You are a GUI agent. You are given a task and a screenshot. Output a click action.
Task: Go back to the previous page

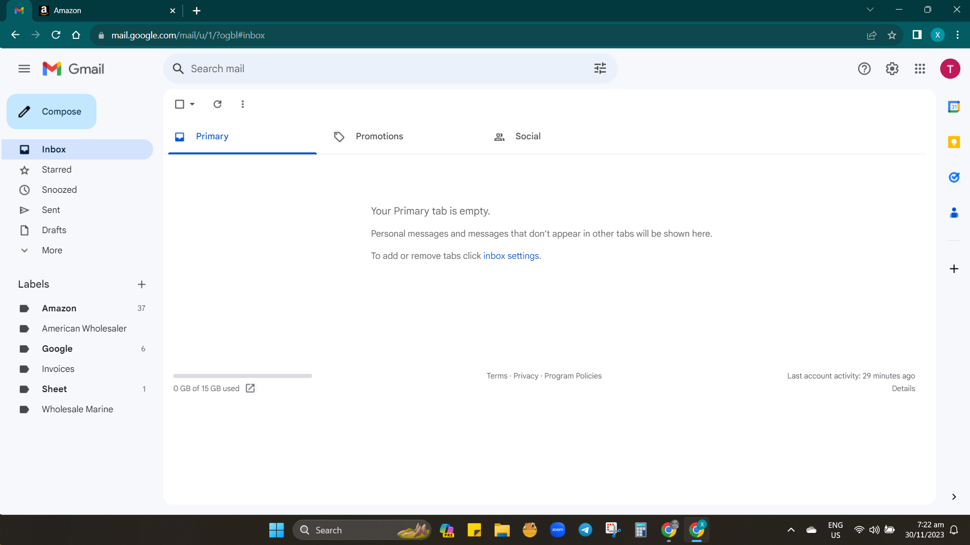pos(15,35)
